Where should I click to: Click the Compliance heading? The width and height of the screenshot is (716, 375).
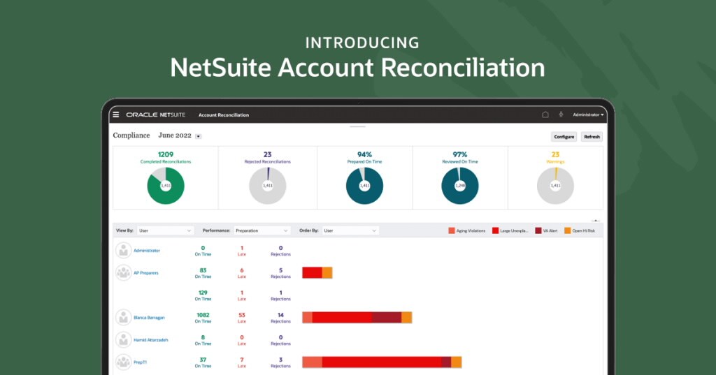pos(131,135)
